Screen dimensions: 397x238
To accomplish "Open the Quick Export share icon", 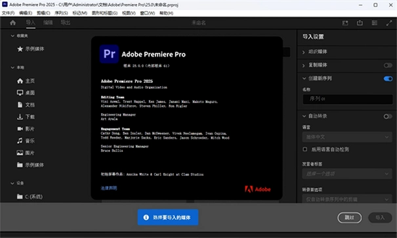I will (360, 23).
